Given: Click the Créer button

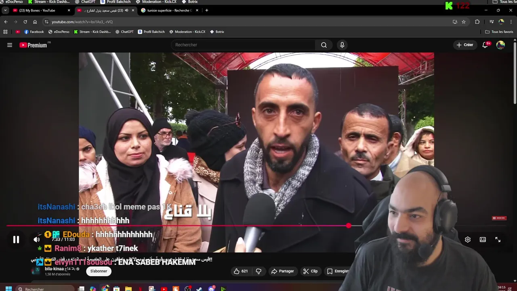Looking at the screenshot, I should (465, 45).
